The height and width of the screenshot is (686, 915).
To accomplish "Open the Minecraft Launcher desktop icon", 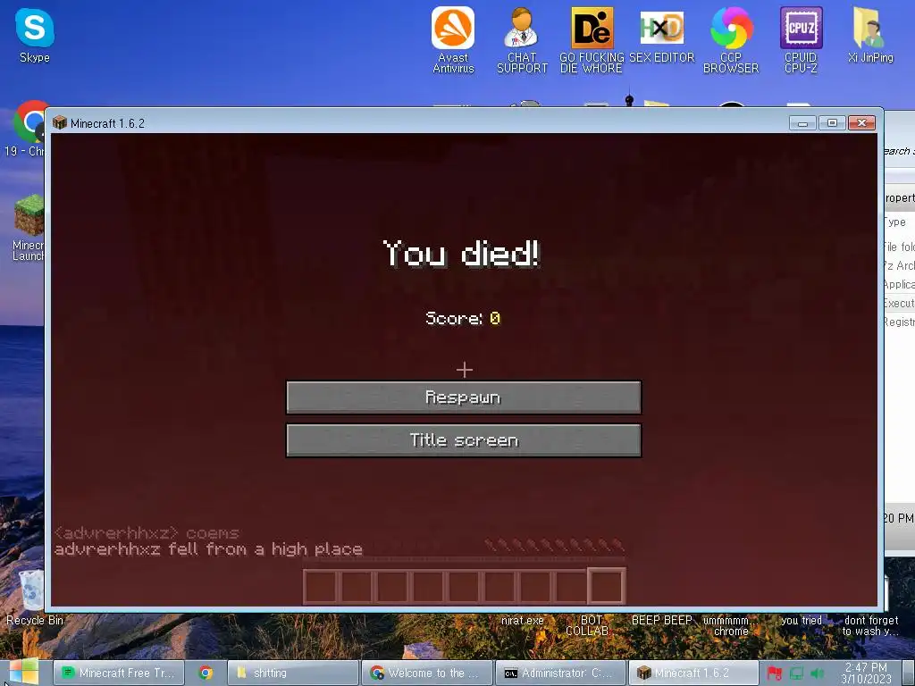I will tap(28, 228).
